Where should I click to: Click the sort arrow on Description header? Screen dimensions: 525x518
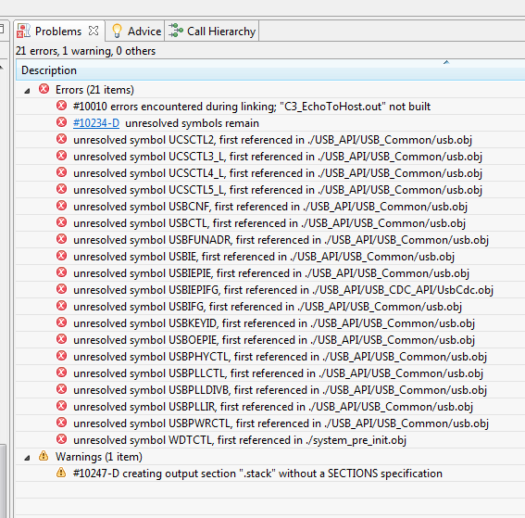(x=446, y=62)
